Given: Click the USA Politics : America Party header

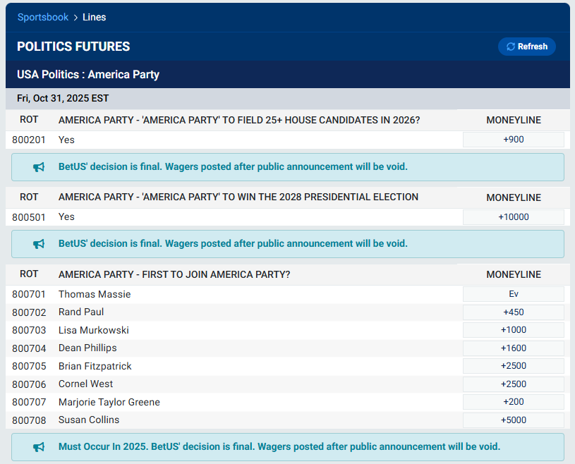Looking at the screenshot, I should click(87, 74).
